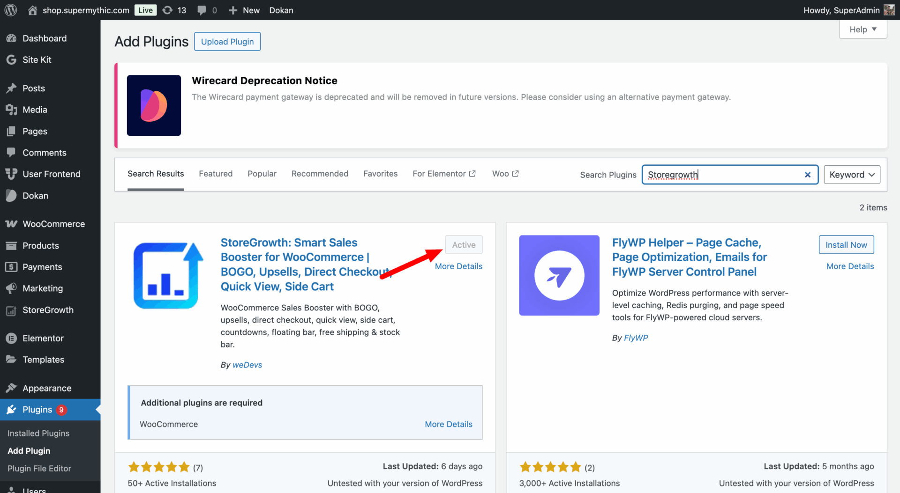This screenshot has height=493, width=900.
Task: Click the WordPress logo in admin bar
Action: 11,10
